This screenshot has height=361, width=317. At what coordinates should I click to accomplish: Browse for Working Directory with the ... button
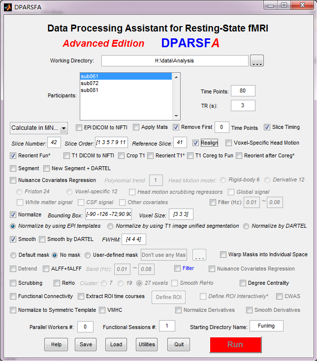257,60
